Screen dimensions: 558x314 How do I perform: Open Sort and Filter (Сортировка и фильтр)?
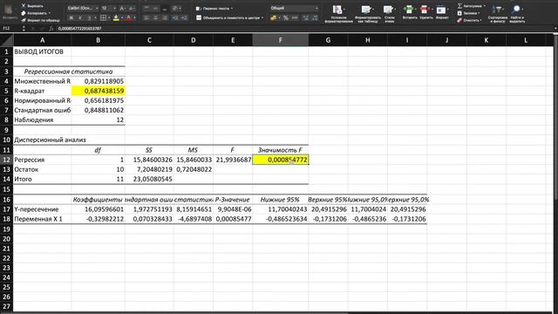(x=498, y=14)
